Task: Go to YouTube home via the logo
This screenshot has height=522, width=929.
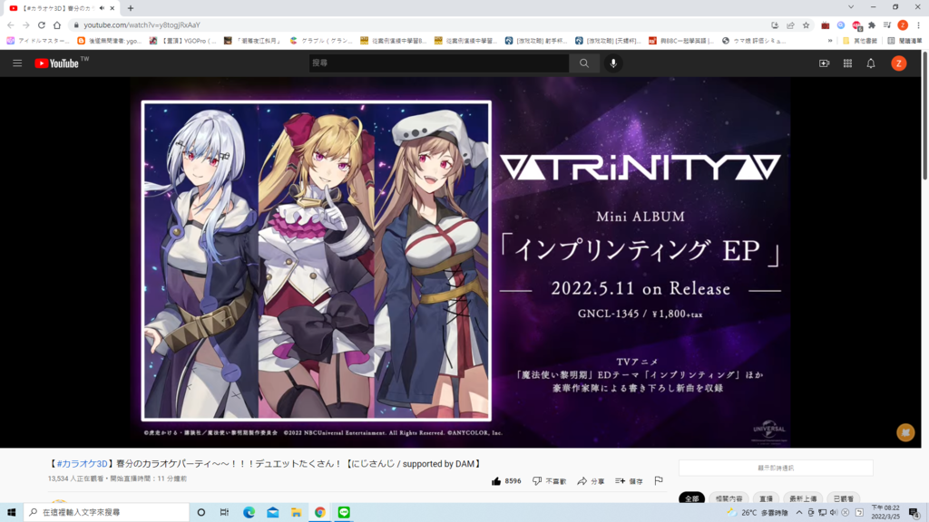Action: 57,63
